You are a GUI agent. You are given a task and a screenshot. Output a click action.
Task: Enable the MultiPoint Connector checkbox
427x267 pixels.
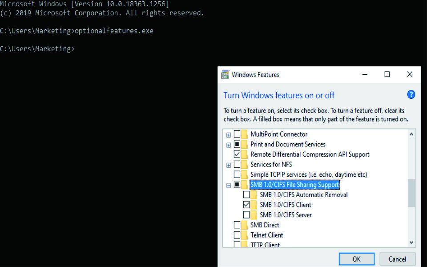click(237, 134)
